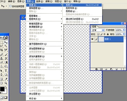The height and width of the screenshot is (101, 127).
Task: Select the Magic Wand tool
Action: (6, 46)
